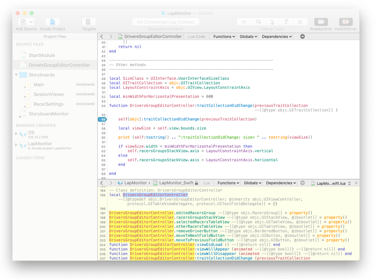Go back in upper editor navigation

tap(102, 37)
